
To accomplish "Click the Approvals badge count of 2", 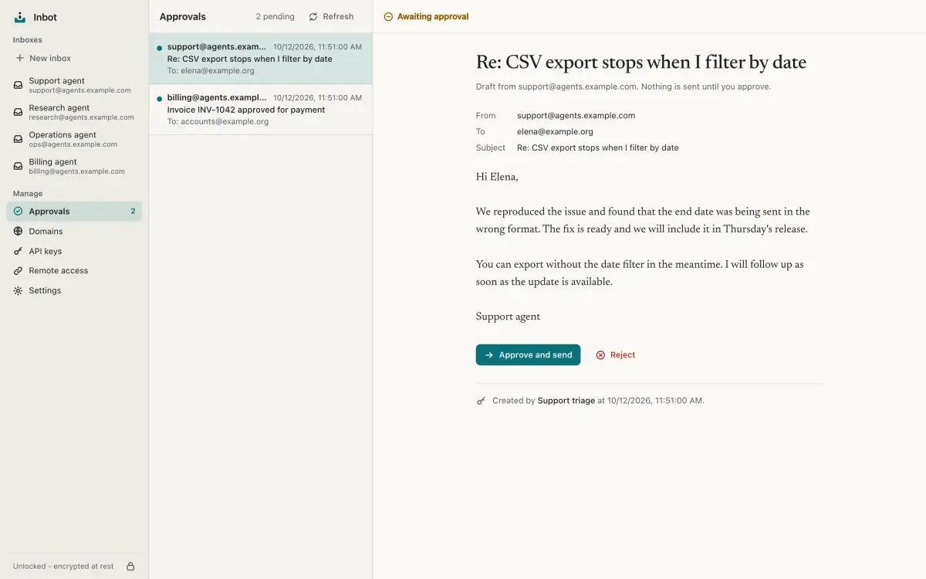I will [133, 212].
